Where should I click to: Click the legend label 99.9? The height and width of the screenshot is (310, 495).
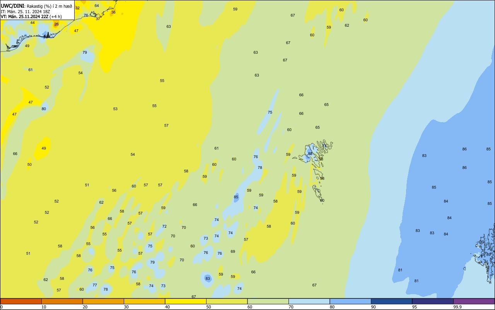[457, 307]
